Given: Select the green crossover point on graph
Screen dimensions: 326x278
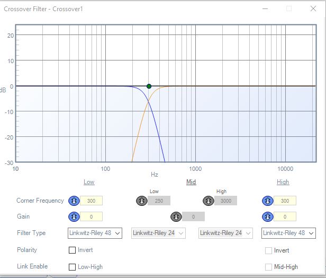Looking at the screenshot, I should pos(149,86).
